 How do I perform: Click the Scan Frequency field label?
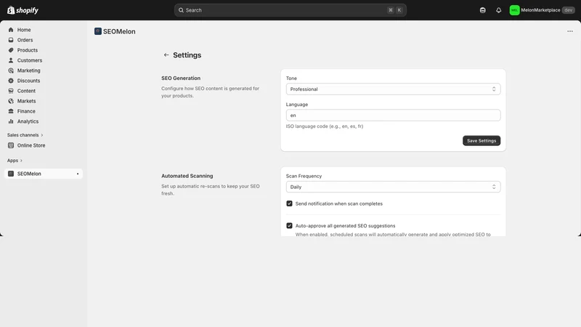304,176
